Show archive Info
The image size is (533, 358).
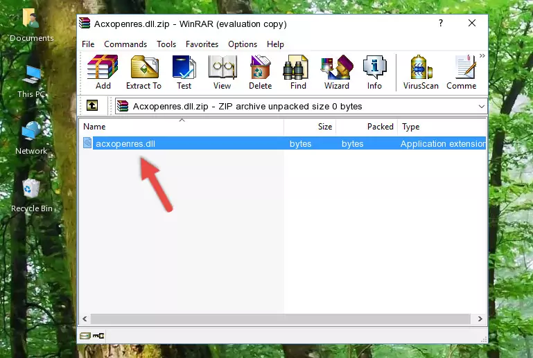coord(374,72)
